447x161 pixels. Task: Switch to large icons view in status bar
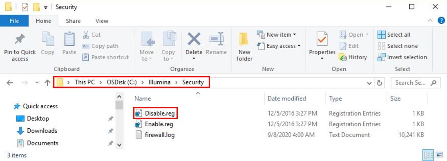[x=440, y=155]
